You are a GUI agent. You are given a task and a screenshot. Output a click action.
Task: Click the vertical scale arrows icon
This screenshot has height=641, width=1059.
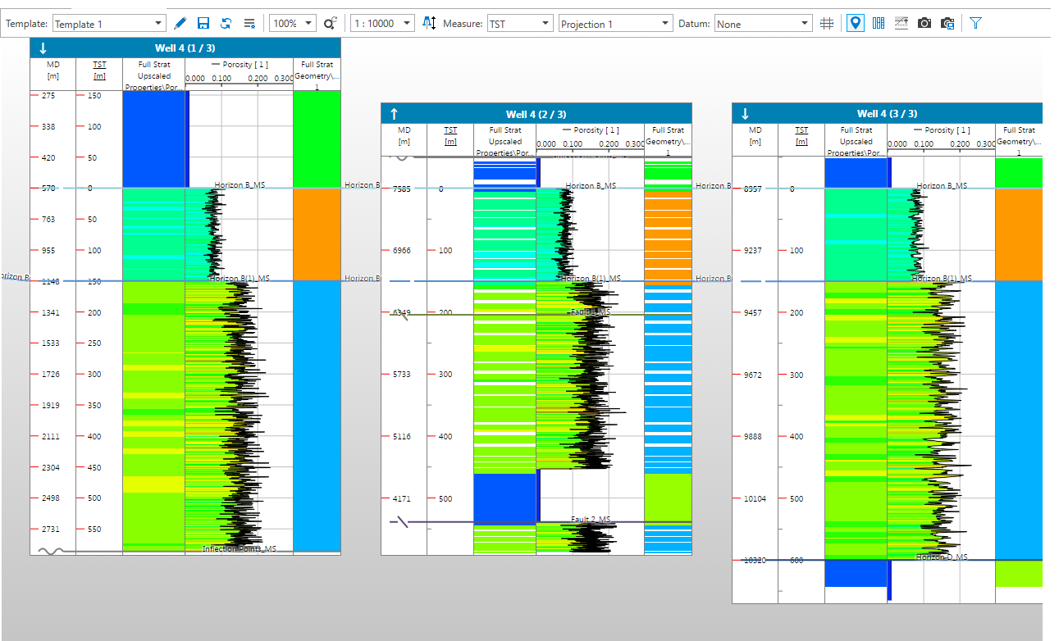pyautogui.click(x=429, y=24)
